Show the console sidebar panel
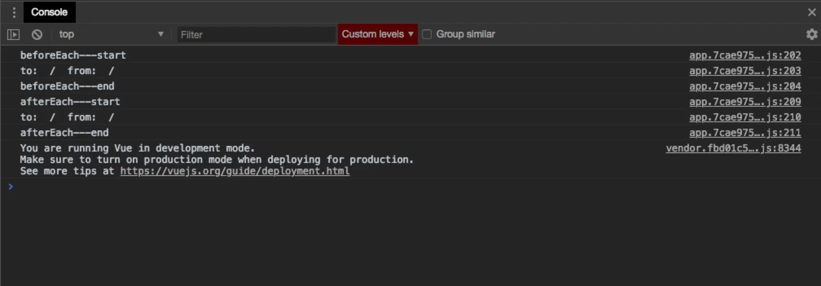This screenshot has height=286, width=821. (13, 35)
